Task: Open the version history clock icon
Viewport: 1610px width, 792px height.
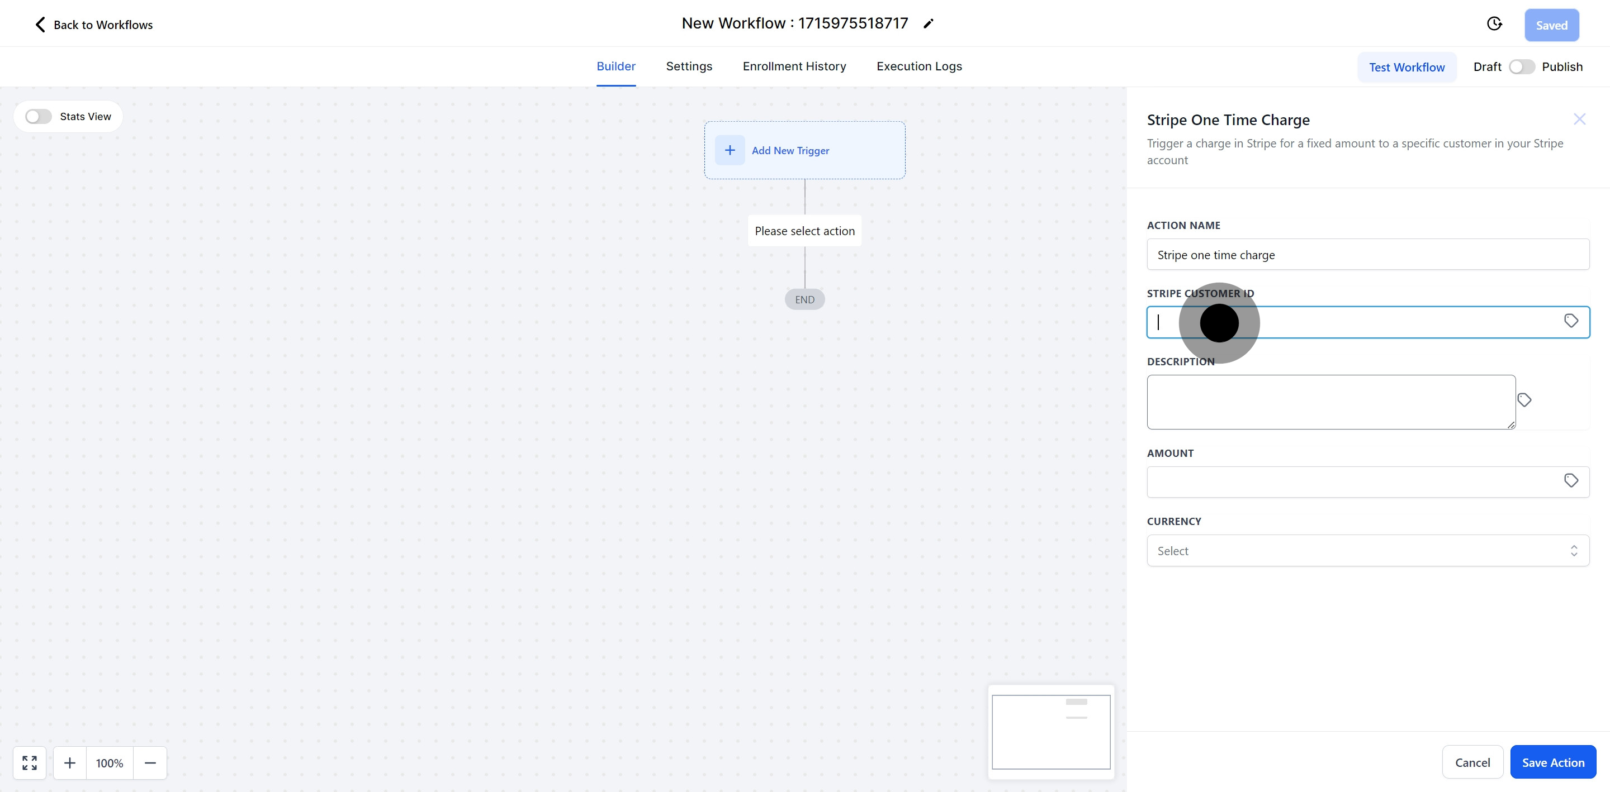Action: point(1494,23)
